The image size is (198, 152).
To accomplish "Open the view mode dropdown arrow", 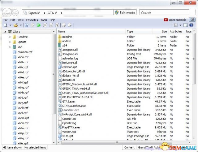I will (181, 25).
